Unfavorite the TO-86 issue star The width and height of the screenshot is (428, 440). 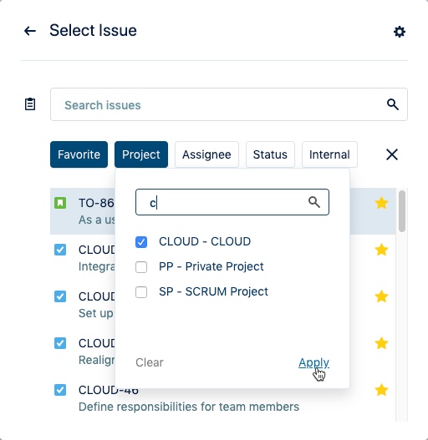[x=381, y=203]
